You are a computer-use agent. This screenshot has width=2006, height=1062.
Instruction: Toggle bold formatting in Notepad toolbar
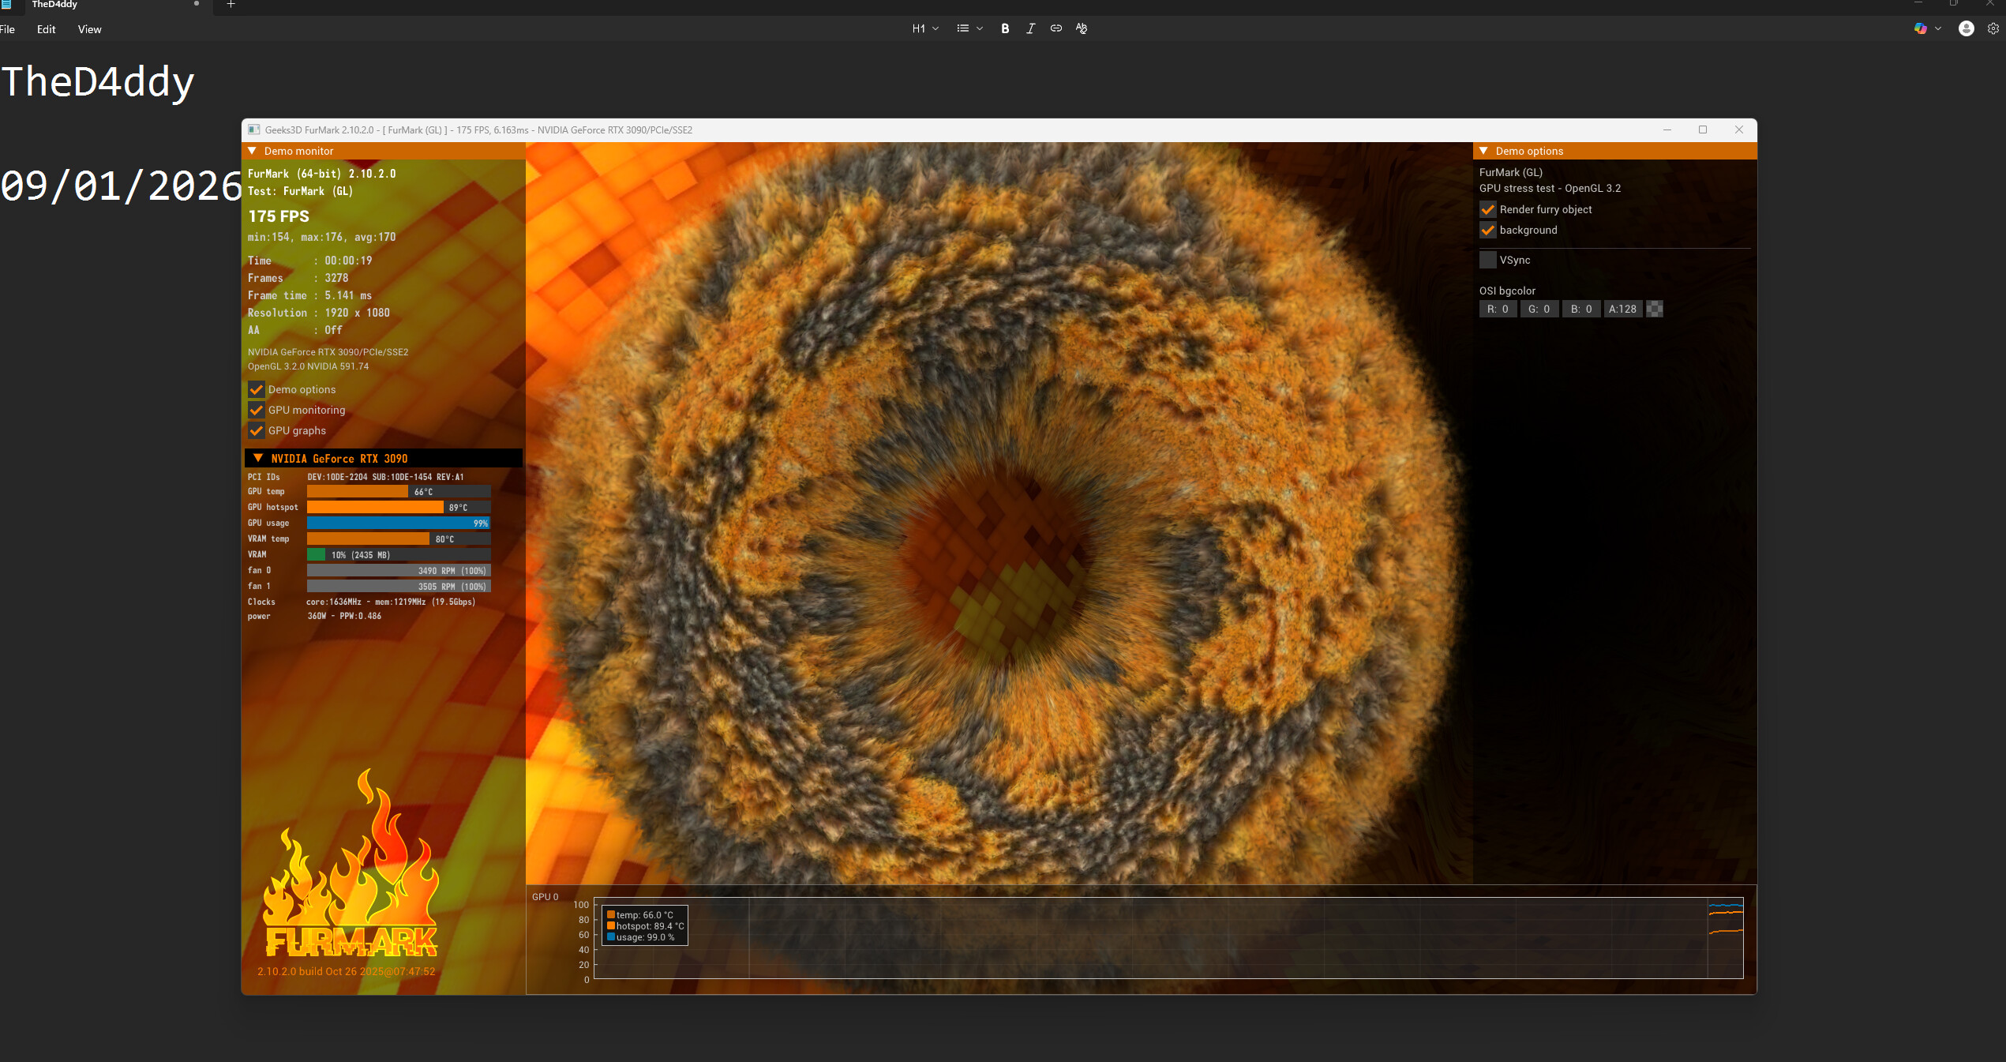1005,28
